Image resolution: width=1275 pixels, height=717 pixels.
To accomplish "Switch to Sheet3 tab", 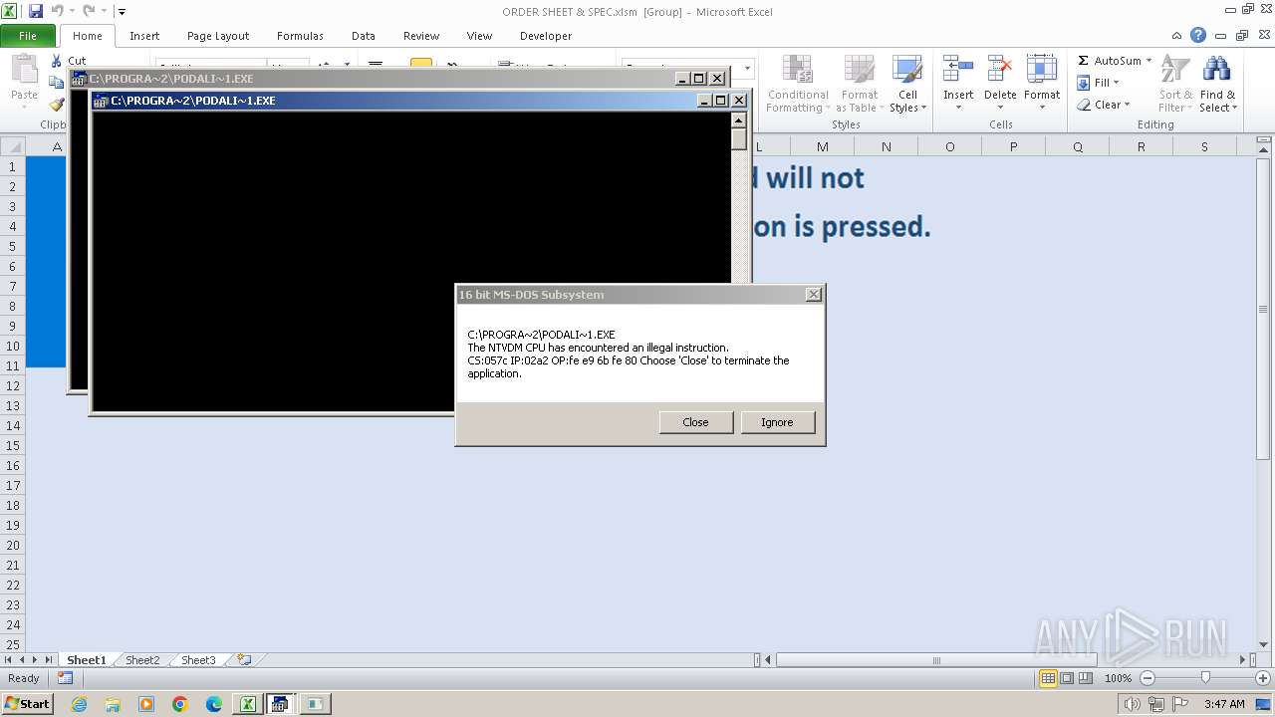I will tap(198, 660).
